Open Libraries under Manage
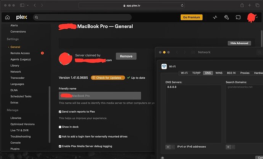The image size is (263, 159). (16, 118)
